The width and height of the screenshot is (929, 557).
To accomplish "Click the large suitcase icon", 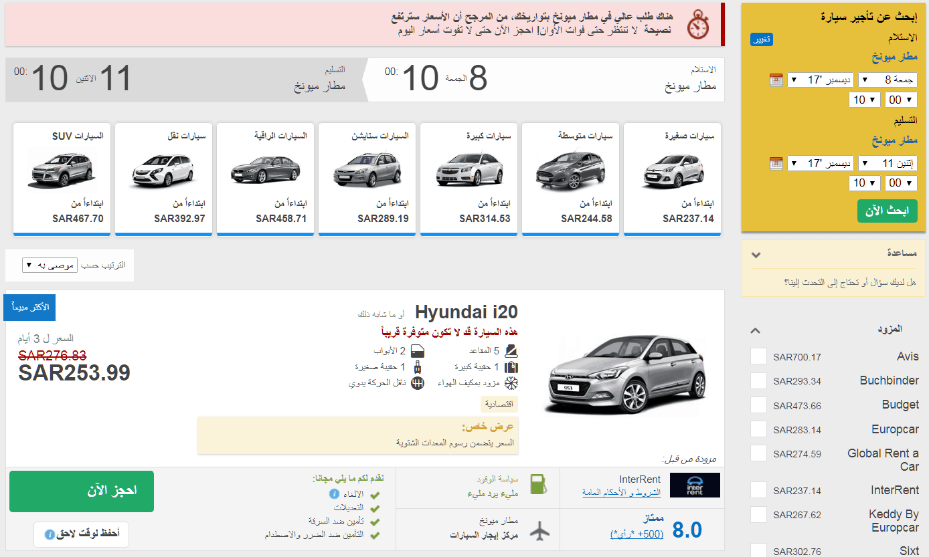I will click(x=511, y=367).
